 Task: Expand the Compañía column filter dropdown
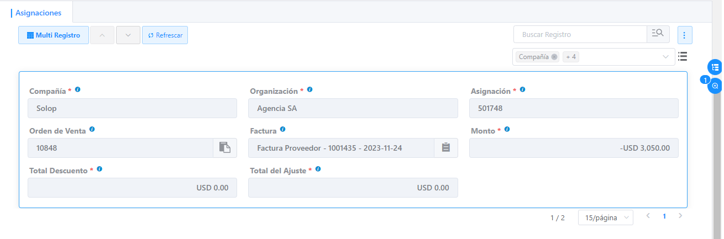pyautogui.click(x=665, y=57)
